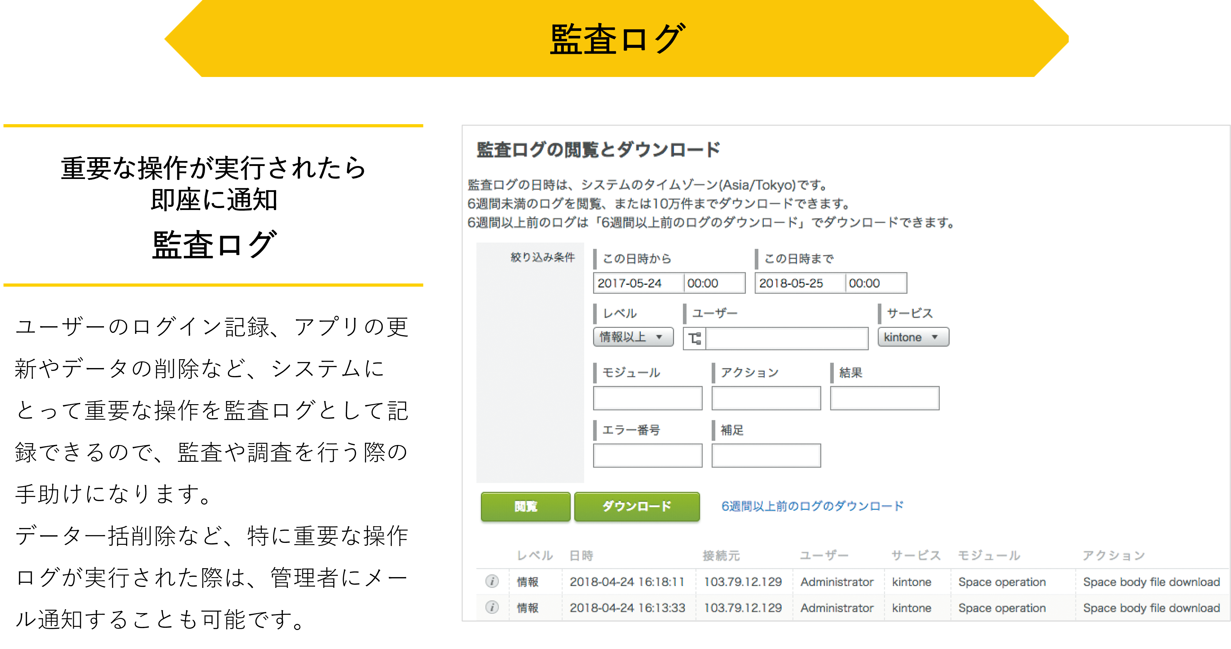Screen dimensions: 1231x649
Task: Click the ユーザー text input field
Action: 787,339
